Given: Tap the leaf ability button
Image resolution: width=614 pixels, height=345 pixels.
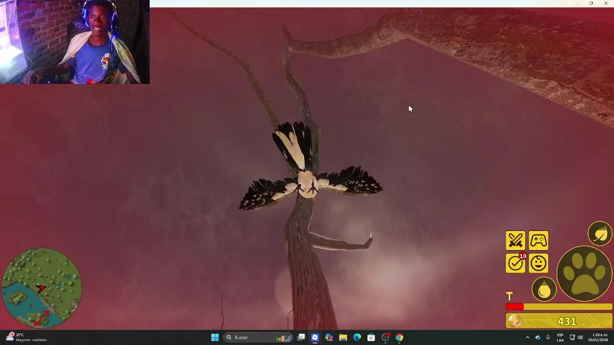Looking at the screenshot, I should pos(600,234).
